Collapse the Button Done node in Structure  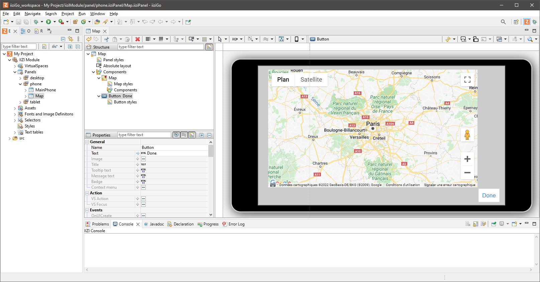pyautogui.click(x=99, y=96)
